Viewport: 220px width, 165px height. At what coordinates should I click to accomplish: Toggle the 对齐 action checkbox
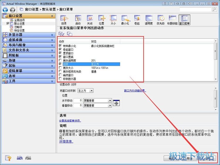60,64
